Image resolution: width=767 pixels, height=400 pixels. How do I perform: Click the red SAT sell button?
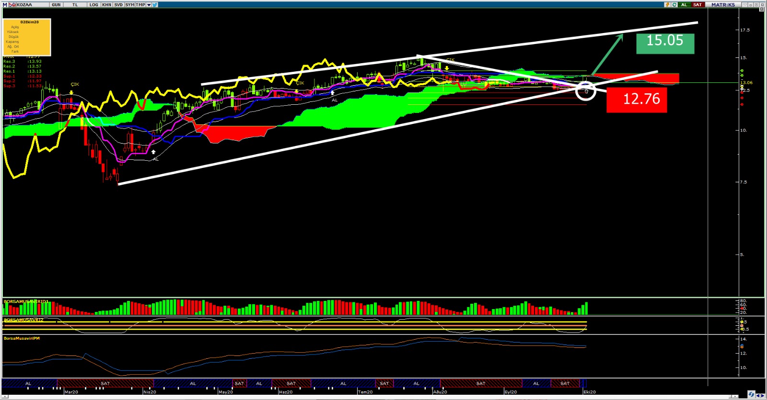point(697,5)
